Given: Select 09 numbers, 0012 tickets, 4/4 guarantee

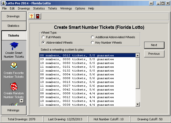Looking at the screenshot, I should click(87, 97).
